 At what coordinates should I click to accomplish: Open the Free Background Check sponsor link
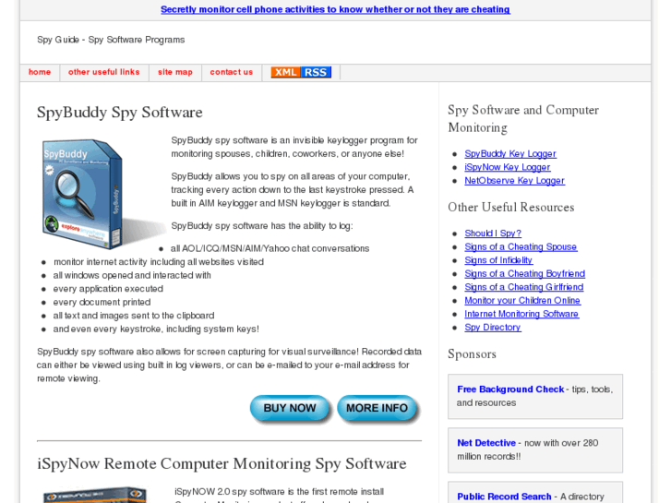pos(510,389)
